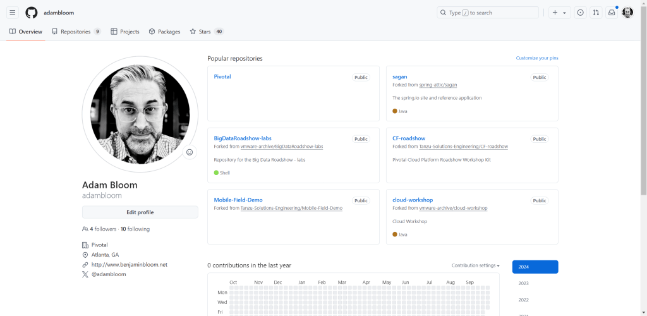Viewport: 647px width, 316px height.
Task: Expand the create new plus dropdown
Action: pos(559,13)
